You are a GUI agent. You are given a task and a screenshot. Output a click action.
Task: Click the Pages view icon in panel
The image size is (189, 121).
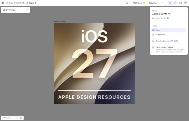coord(153,30)
